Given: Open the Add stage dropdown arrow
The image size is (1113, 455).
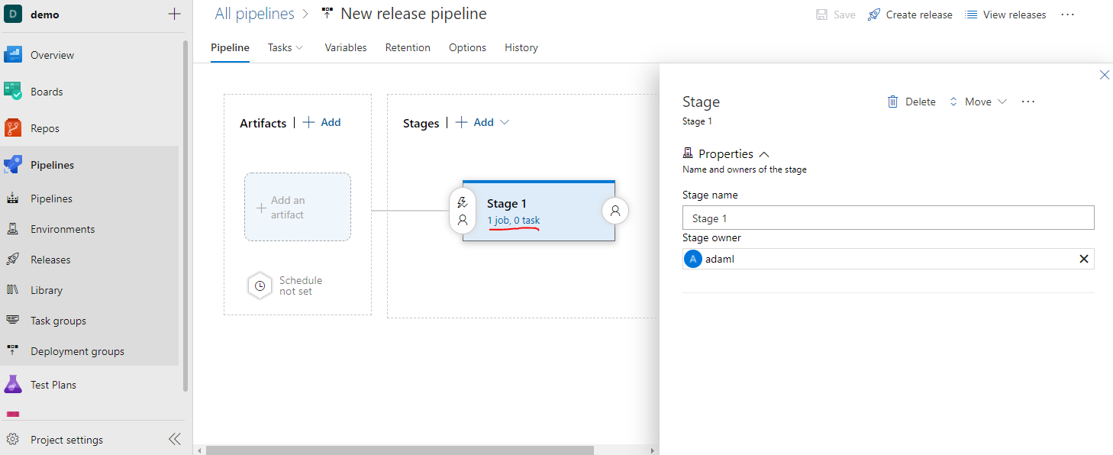Looking at the screenshot, I should click(504, 122).
